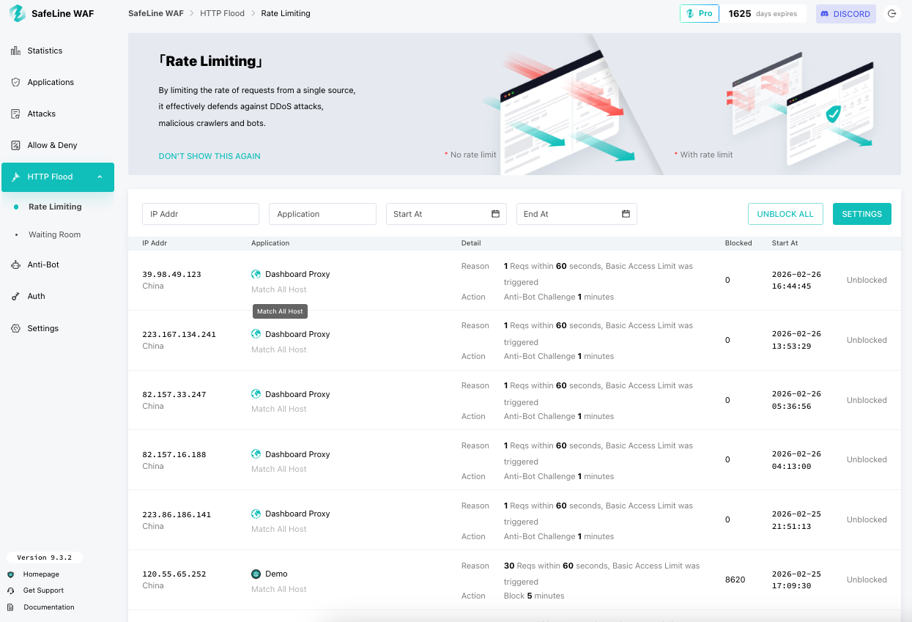912x622 pixels.
Task: Open the Documentation link in footer
Action: coord(48,607)
